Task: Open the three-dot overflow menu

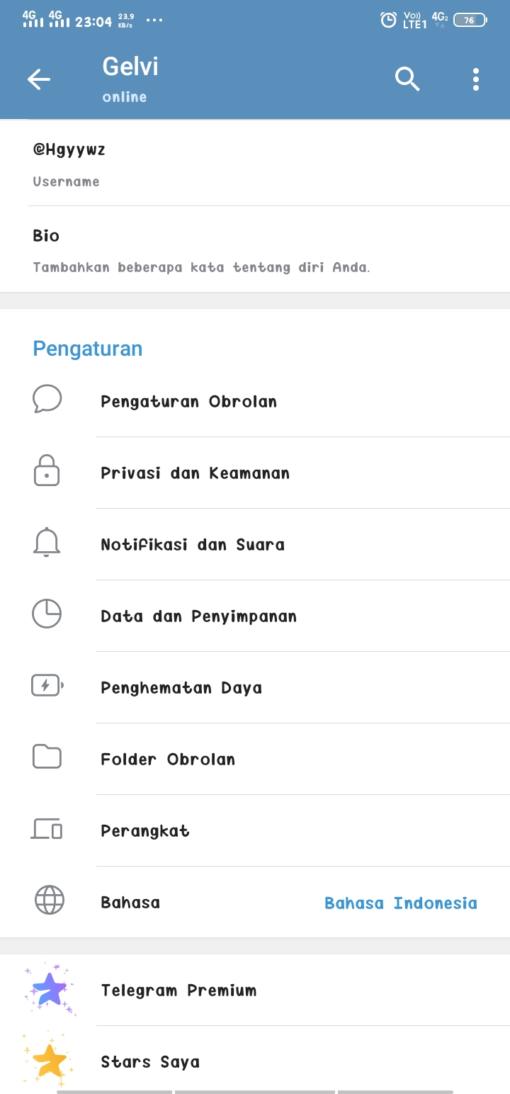Action: (x=476, y=79)
